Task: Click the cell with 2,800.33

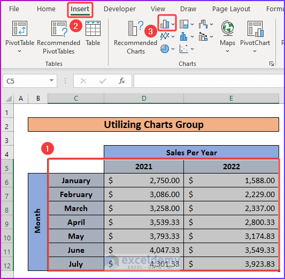Action: pos(231,222)
